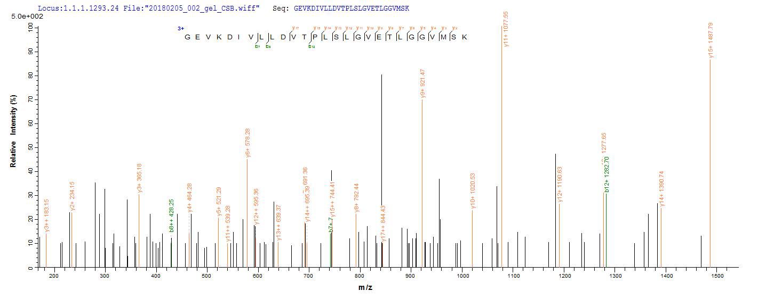Click the y4+ 464.28 peak label
The height and width of the screenshot is (299, 766).
coord(189,198)
